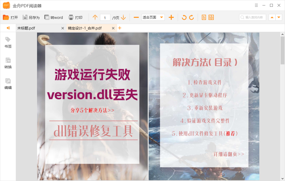
Task: Print the document via 打印 icon
Action: pyautogui.click(x=75, y=17)
